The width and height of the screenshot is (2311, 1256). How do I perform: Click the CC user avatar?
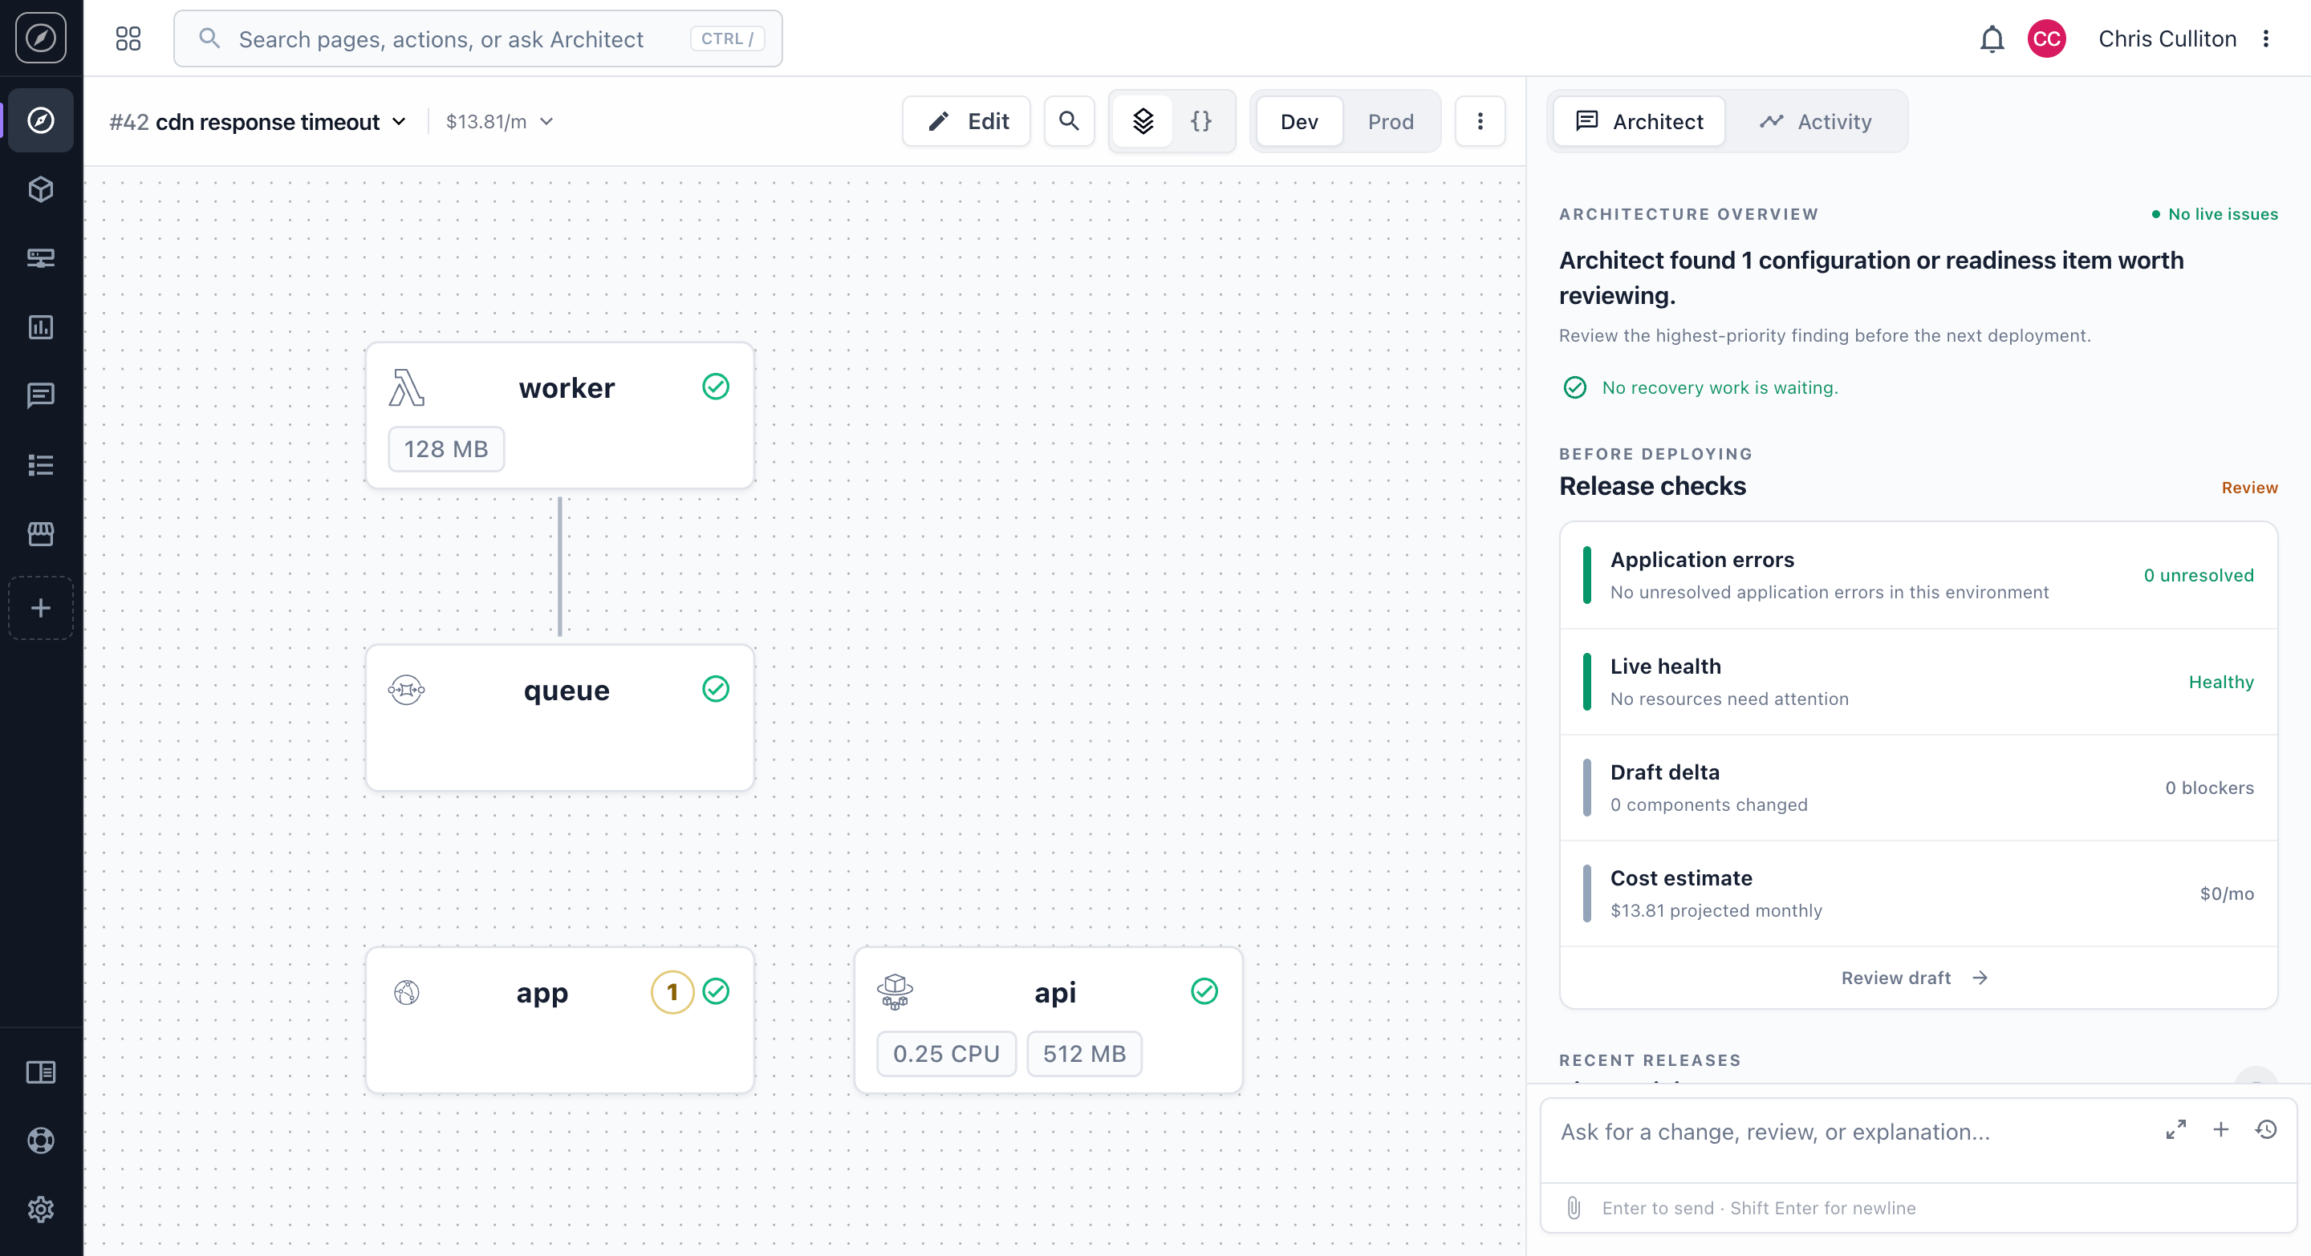tap(2046, 38)
